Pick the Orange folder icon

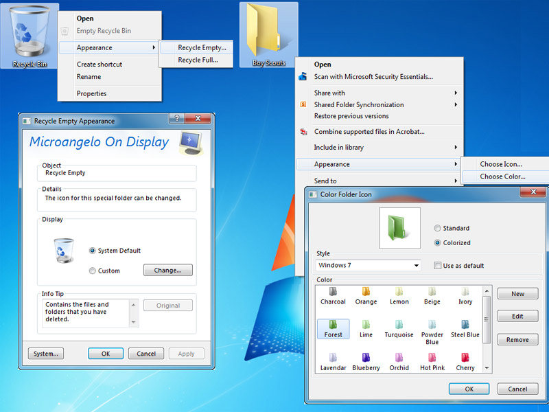[366, 292]
